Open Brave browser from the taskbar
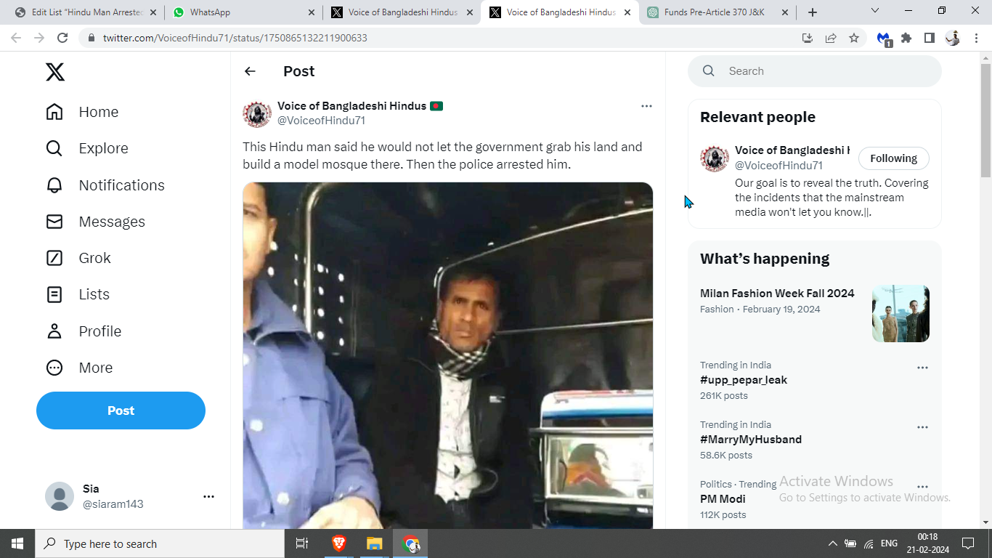Screen dimensions: 992x558 (x=339, y=543)
